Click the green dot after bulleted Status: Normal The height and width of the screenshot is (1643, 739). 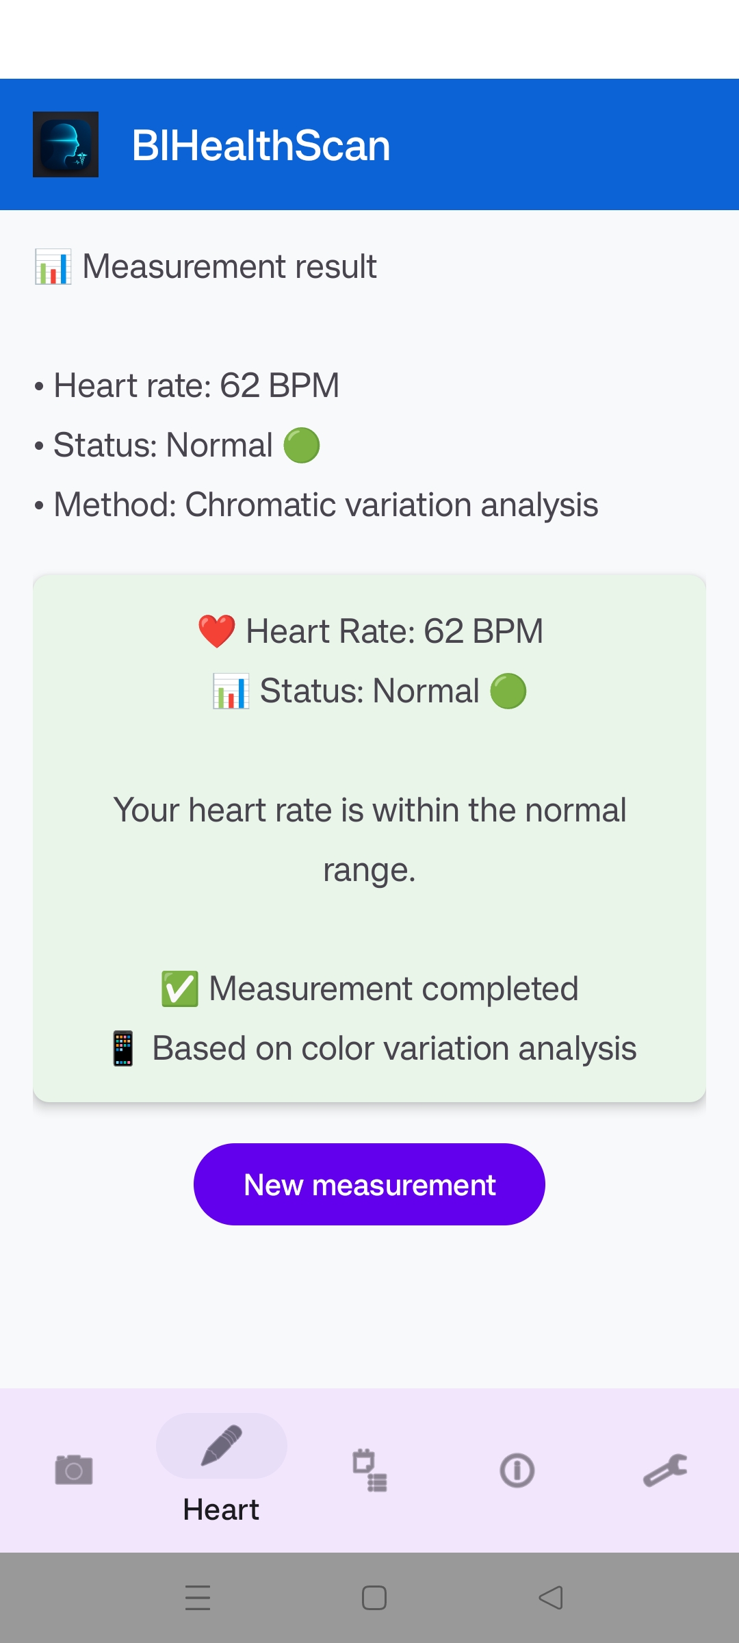point(302,446)
